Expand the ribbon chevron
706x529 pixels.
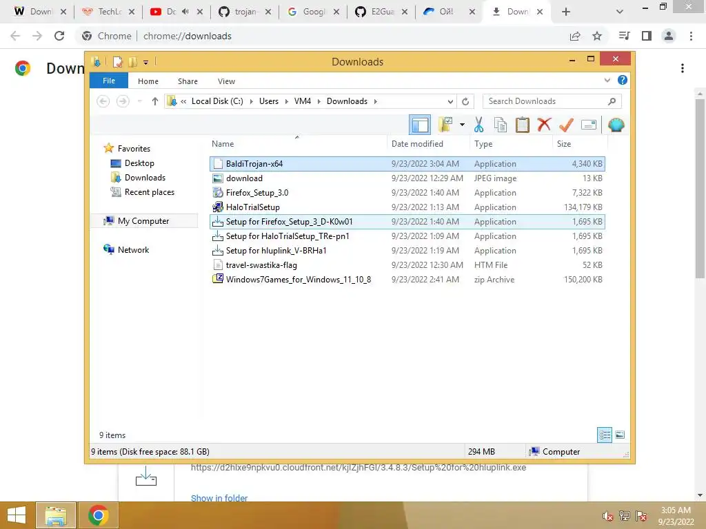click(x=607, y=80)
